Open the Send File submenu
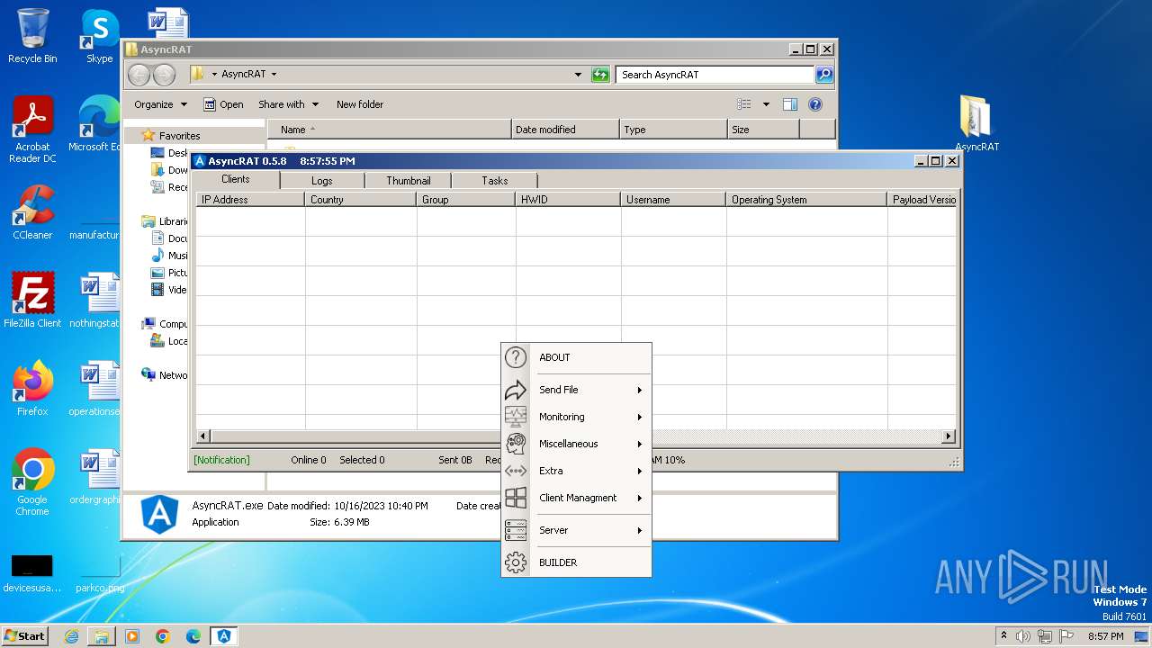 pos(576,390)
